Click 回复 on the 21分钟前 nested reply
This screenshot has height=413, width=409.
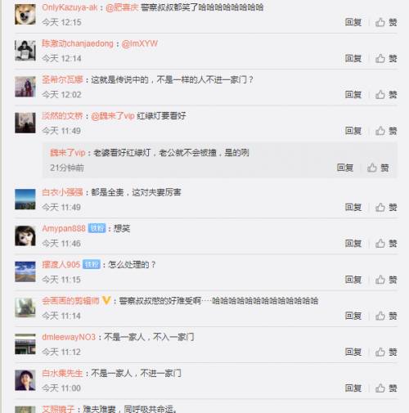click(345, 168)
